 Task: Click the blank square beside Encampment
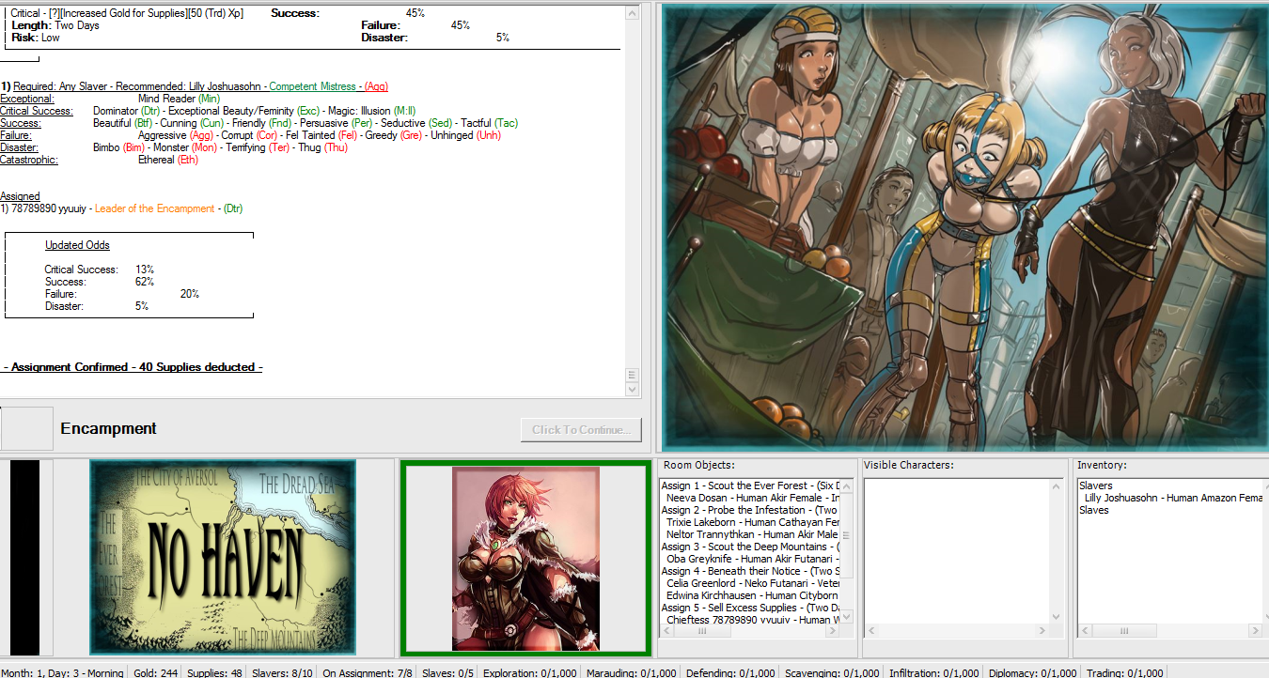[26, 428]
